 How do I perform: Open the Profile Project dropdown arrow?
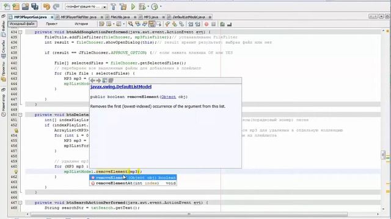pos(160,7)
